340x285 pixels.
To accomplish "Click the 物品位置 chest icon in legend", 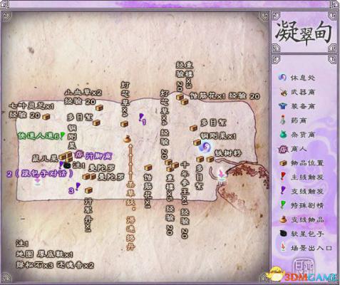I will [x=283, y=163].
